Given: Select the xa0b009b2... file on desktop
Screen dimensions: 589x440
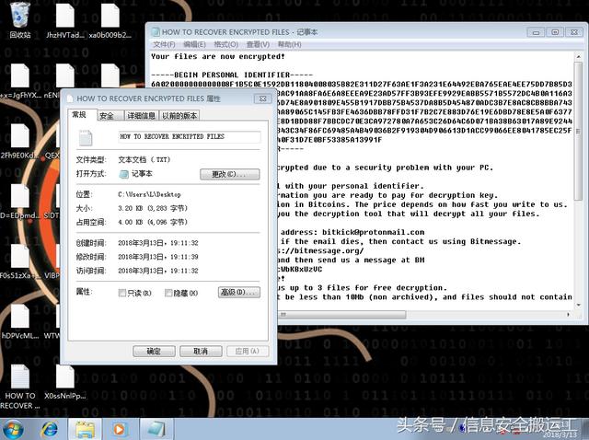Looking at the screenshot, I should coord(110,20).
